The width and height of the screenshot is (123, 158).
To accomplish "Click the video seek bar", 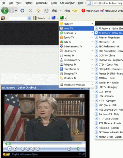I will click(x=44, y=143).
